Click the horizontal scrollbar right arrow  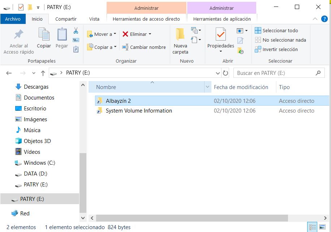pos(325,218)
